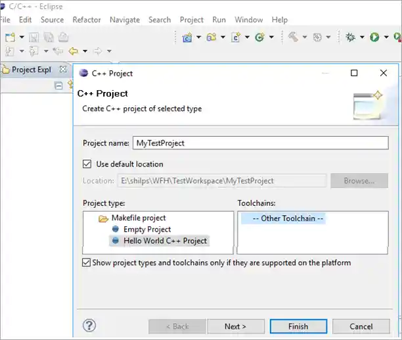The width and height of the screenshot is (402, 340).
Task: Click the Save All icon in toolbar
Action: (49, 37)
